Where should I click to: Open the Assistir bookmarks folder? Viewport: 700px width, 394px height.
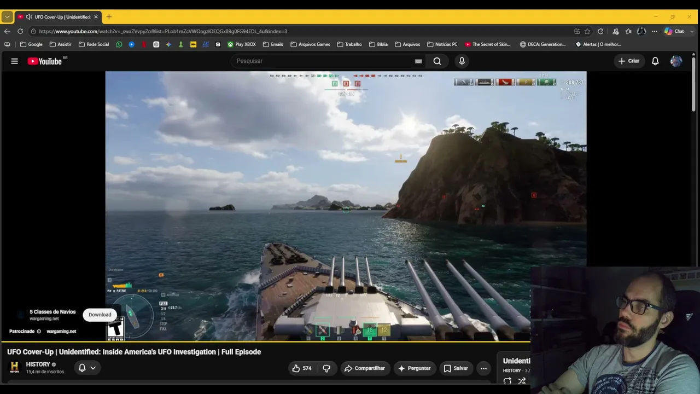pyautogui.click(x=60, y=44)
